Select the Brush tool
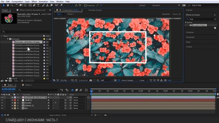The width and height of the screenshot is (219, 123). 43,5
